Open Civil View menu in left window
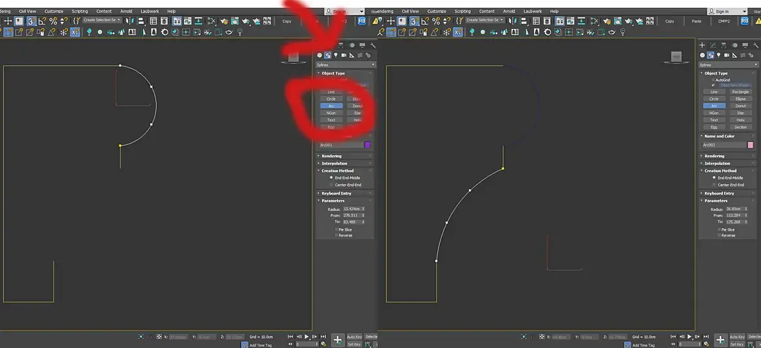The width and height of the screenshot is (761, 348). 27,11
